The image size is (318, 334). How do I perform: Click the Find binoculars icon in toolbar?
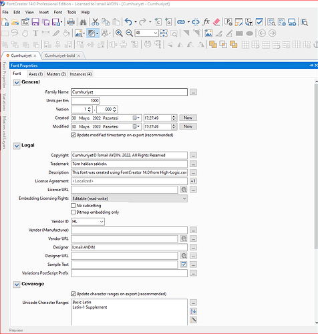pos(84,22)
